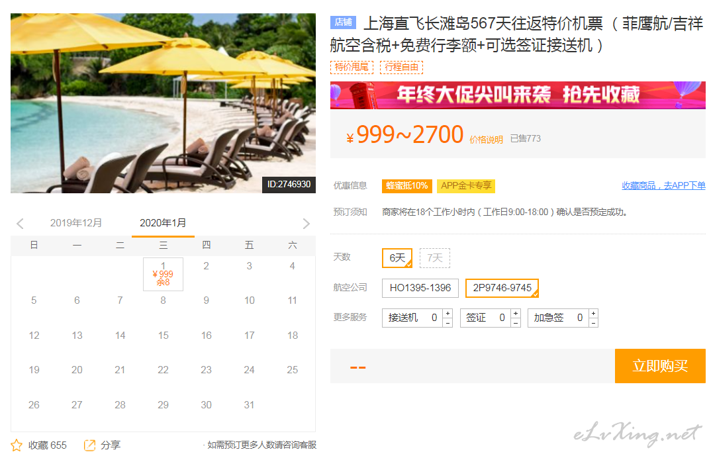
Task: Switch to 2019年12月 calendar tab
Action: [x=76, y=223]
